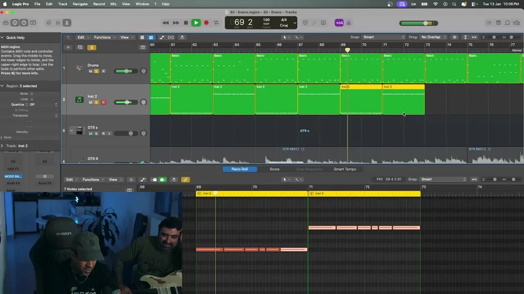Image resolution: width=524 pixels, height=294 pixels.
Task: Toggle the yellow global Solo S button
Action: point(92,47)
